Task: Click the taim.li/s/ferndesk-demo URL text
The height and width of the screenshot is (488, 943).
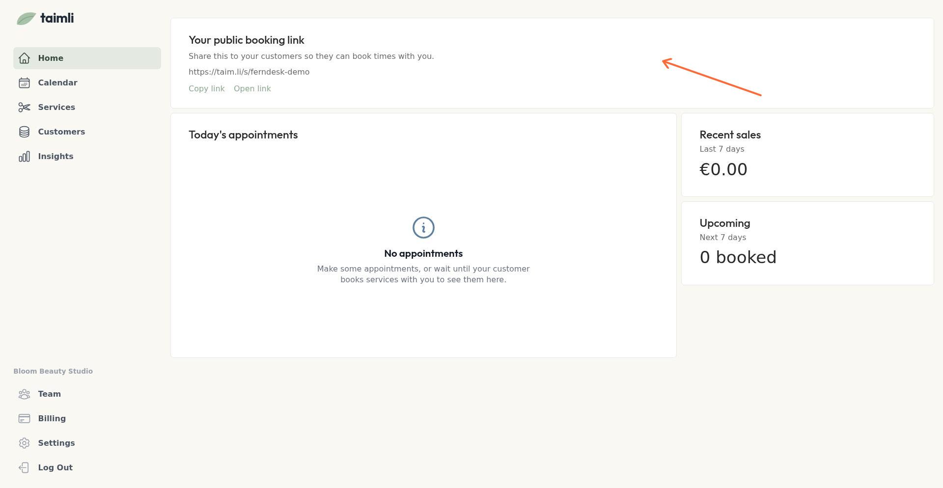Action: tap(249, 72)
